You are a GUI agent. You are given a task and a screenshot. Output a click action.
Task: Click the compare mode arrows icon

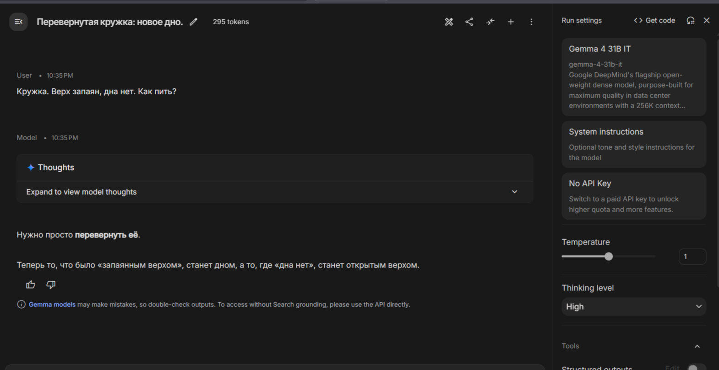point(490,22)
